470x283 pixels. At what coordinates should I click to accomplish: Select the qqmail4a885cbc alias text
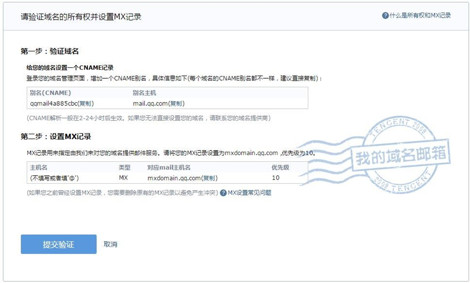[x=54, y=104]
